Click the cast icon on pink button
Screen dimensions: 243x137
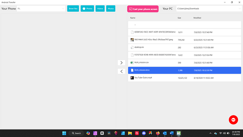click(131, 9)
